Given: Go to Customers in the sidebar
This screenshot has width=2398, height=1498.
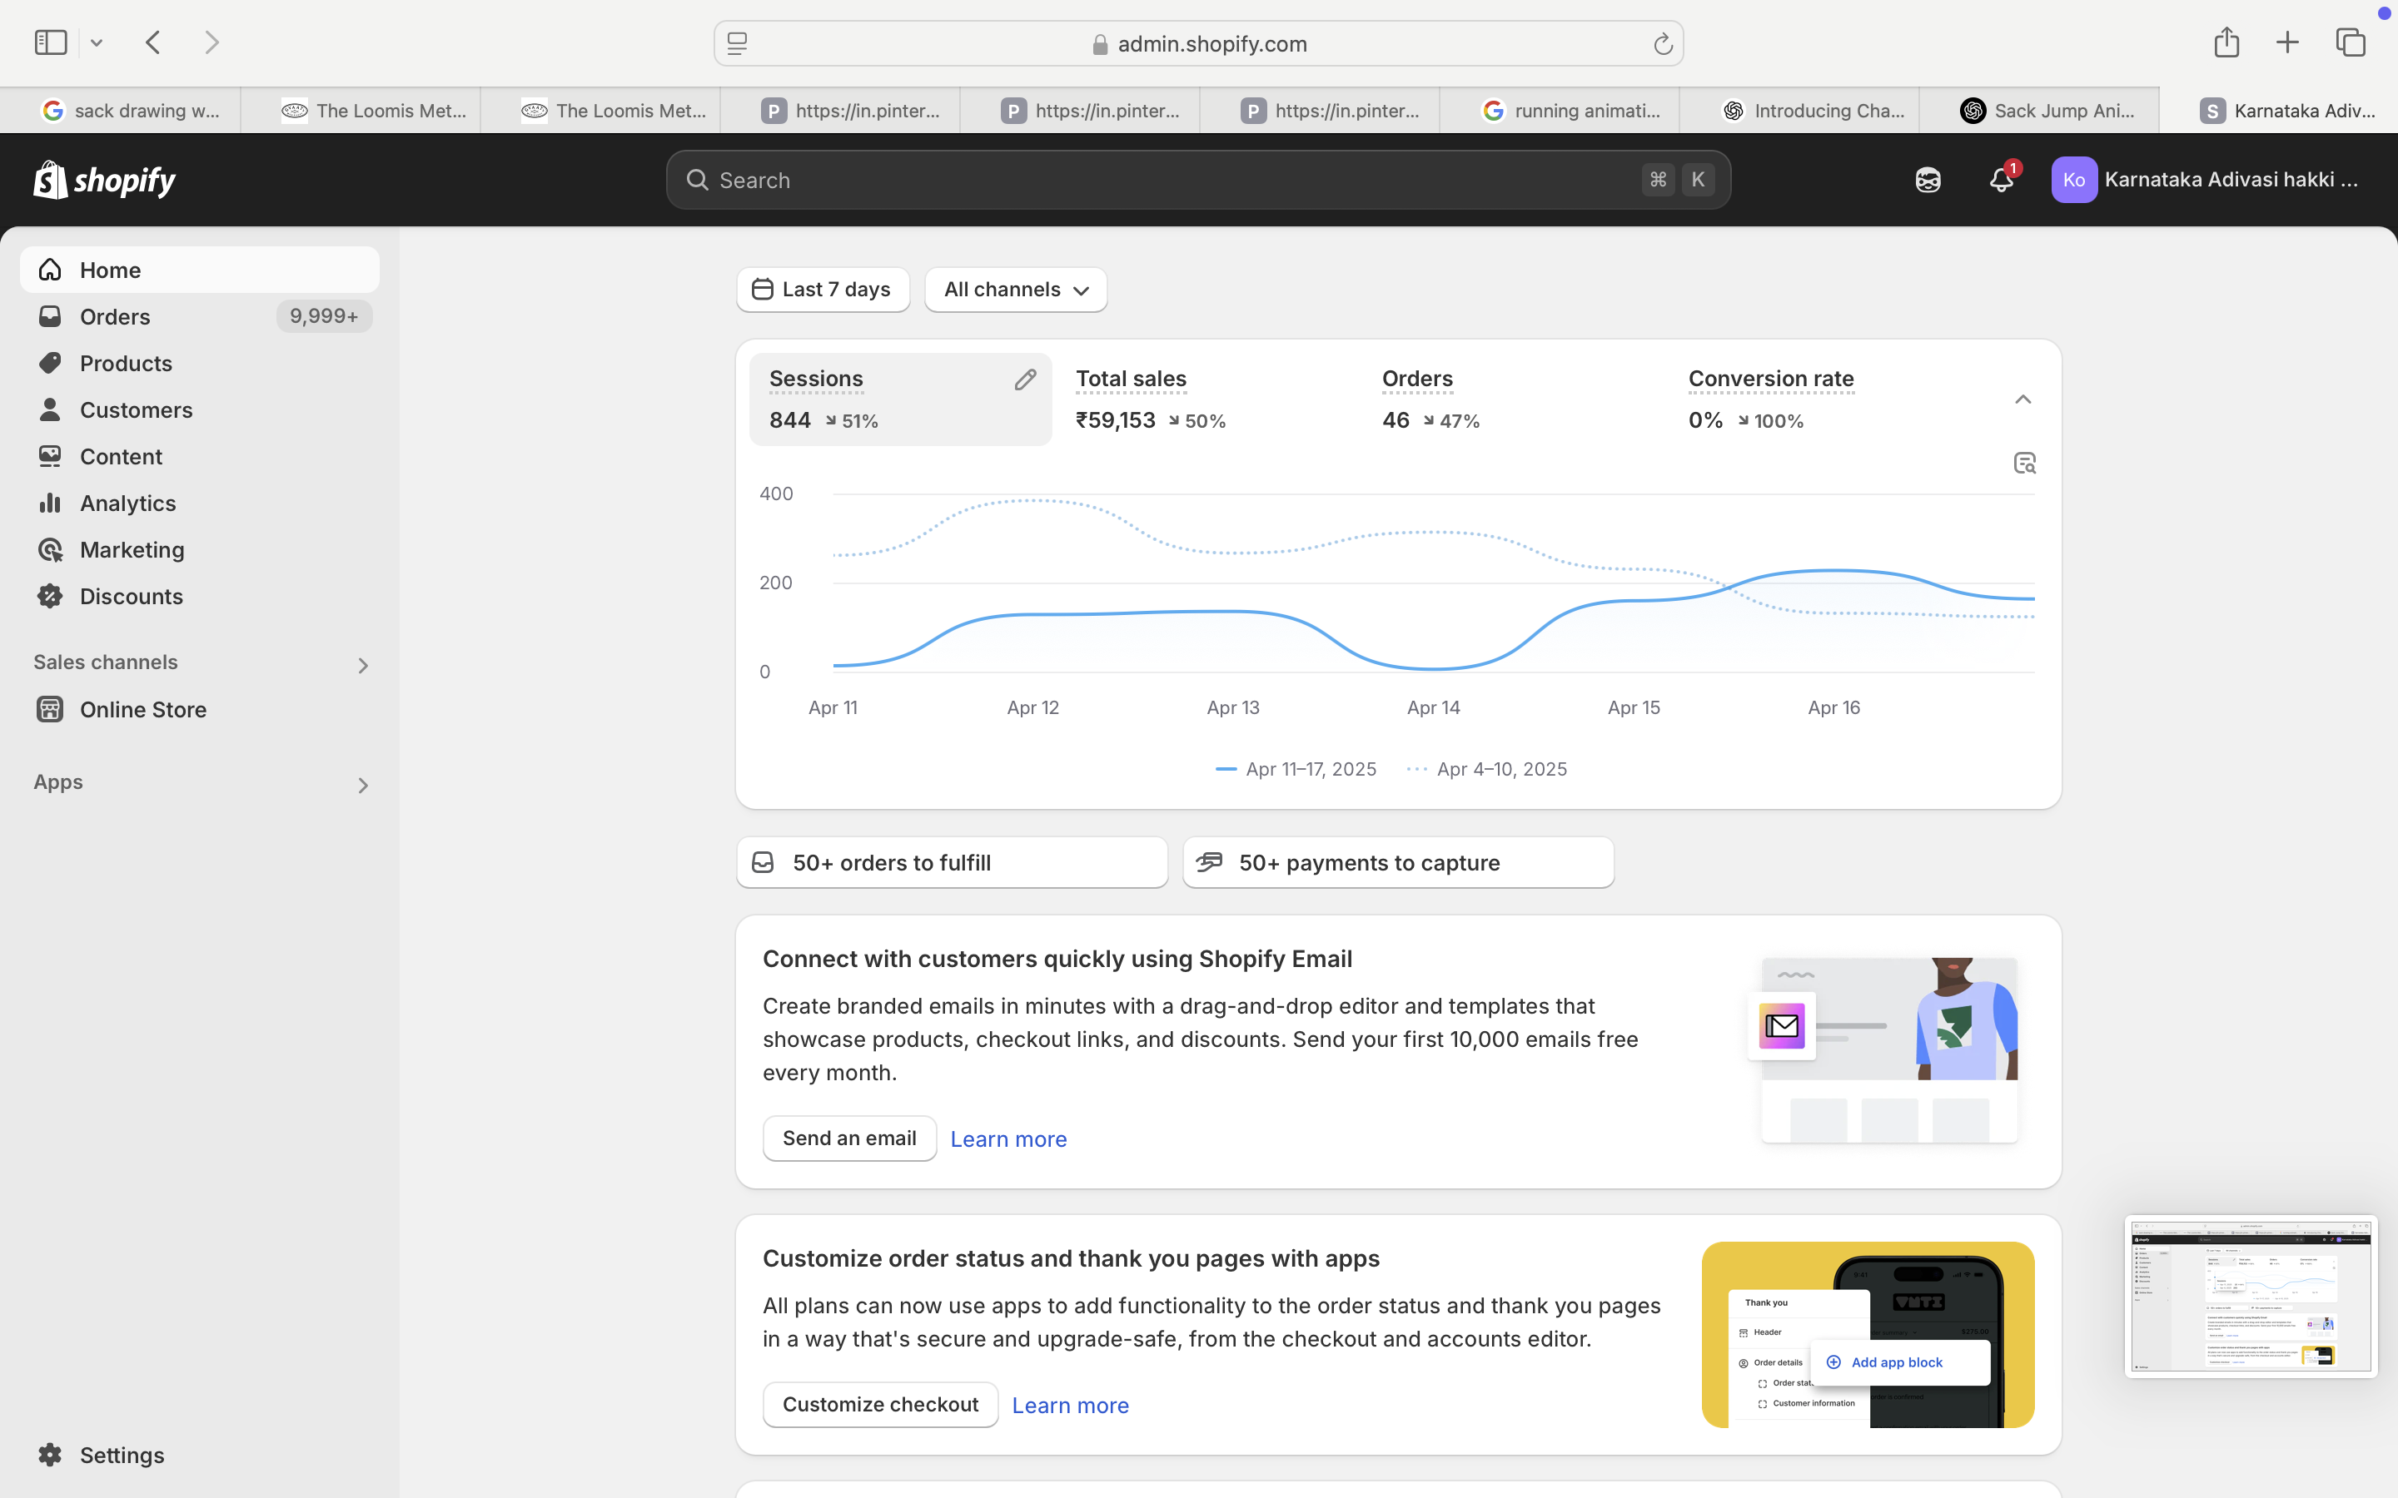Looking at the screenshot, I should (136, 409).
